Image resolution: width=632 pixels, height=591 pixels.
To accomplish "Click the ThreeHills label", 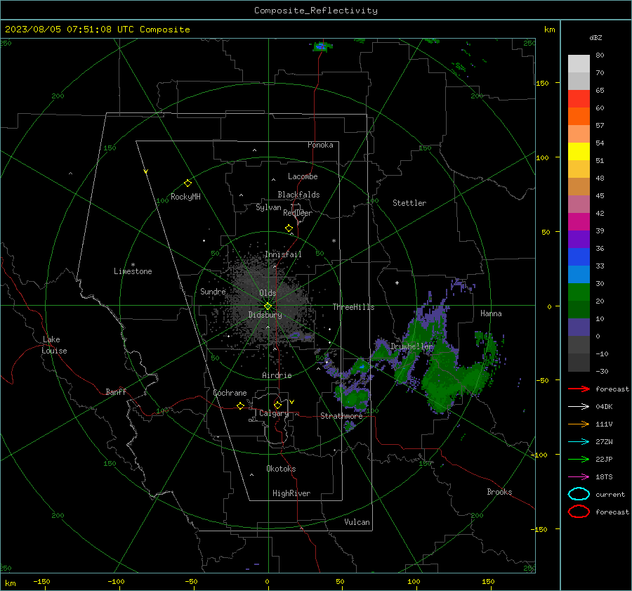I will (353, 307).
